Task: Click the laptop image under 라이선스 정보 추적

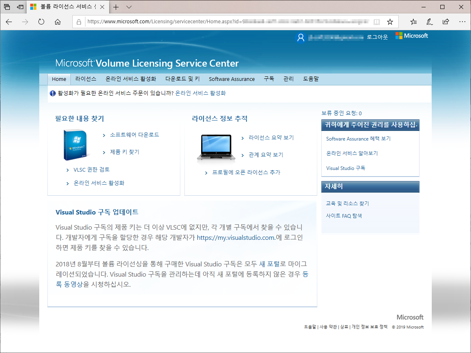Action: (216, 148)
